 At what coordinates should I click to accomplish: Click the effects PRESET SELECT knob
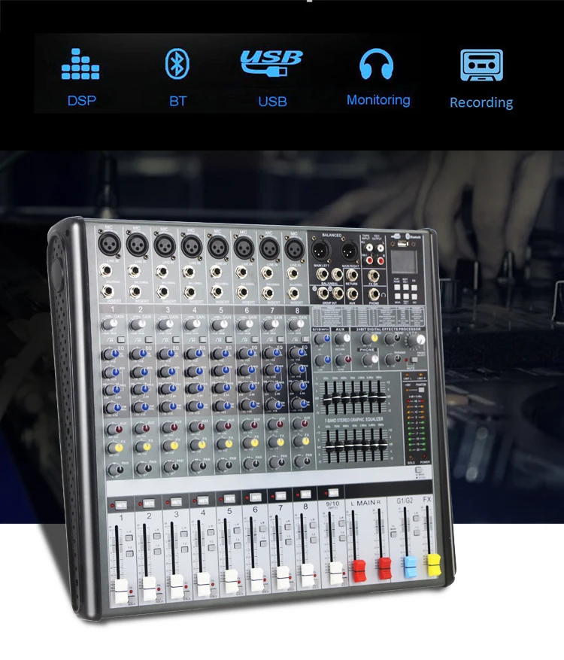[x=416, y=339]
